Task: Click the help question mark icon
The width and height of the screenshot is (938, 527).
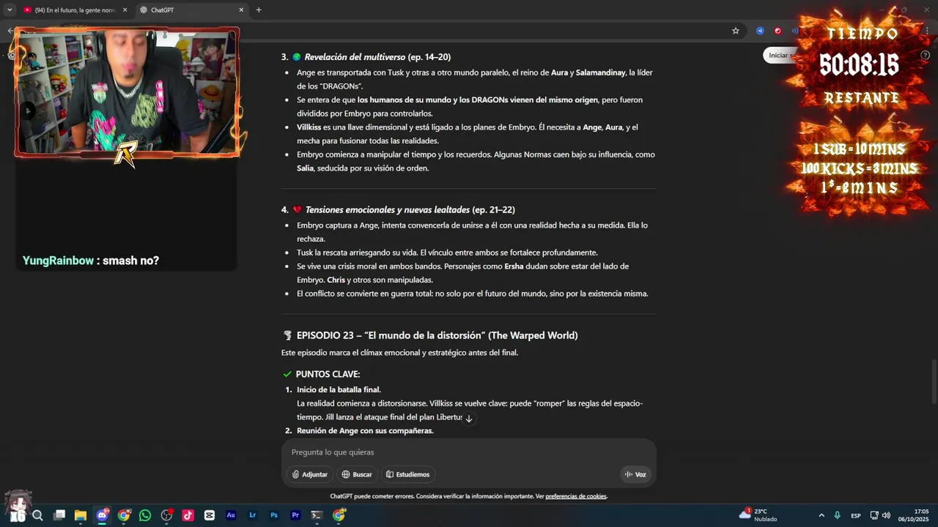Action: [x=925, y=55]
